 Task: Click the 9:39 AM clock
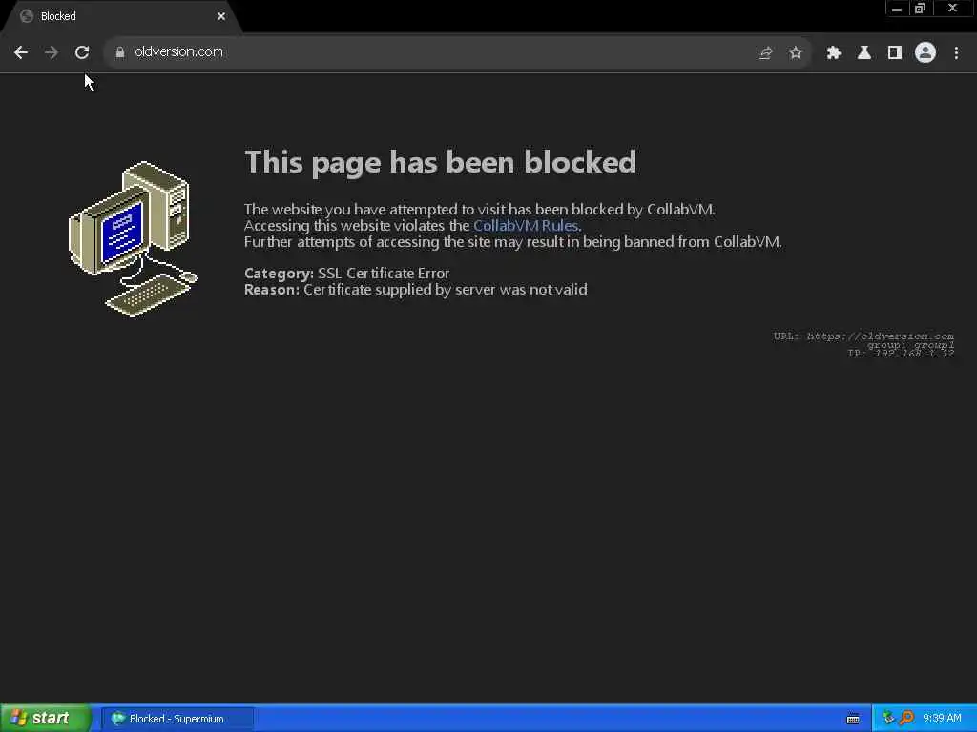point(942,719)
